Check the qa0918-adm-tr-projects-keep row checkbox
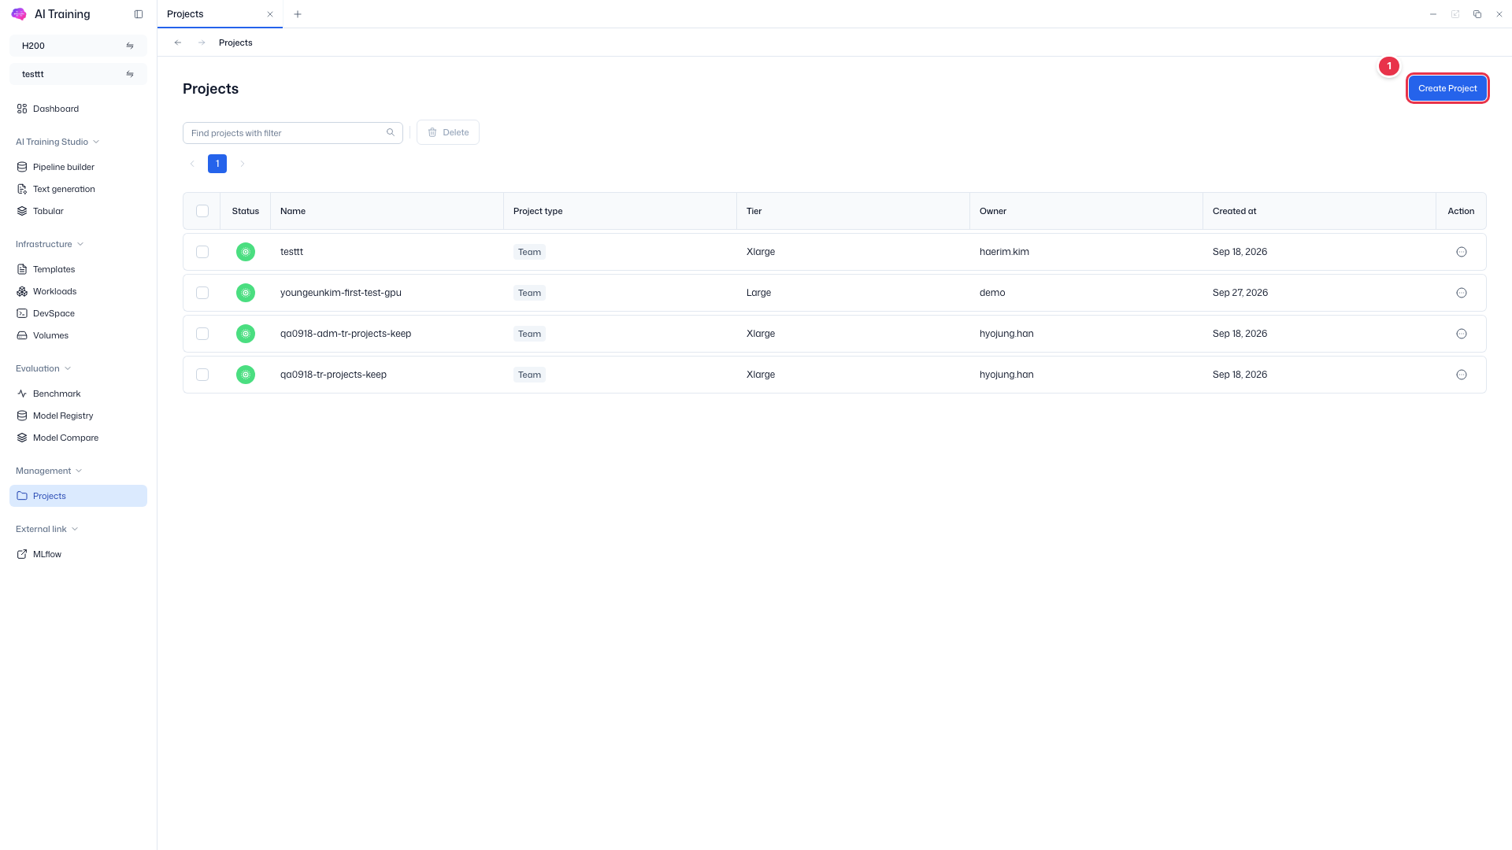 [x=202, y=334]
